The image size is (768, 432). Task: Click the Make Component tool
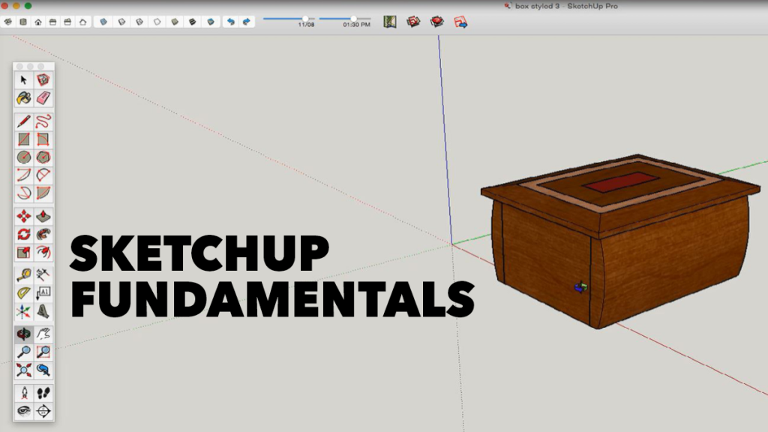pyautogui.click(x=43, y=79)
